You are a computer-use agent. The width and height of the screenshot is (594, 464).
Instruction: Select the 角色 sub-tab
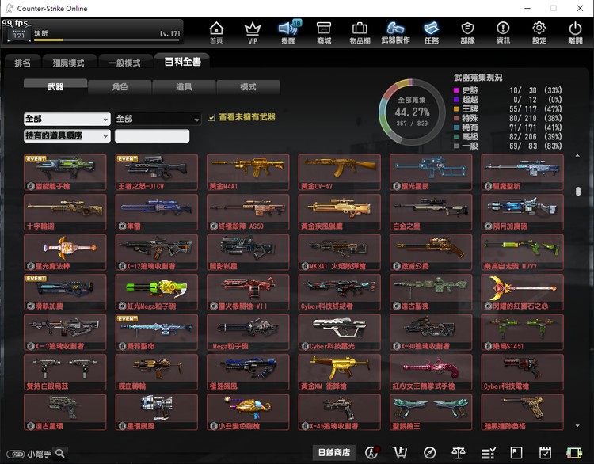click(x=120, y=87)
